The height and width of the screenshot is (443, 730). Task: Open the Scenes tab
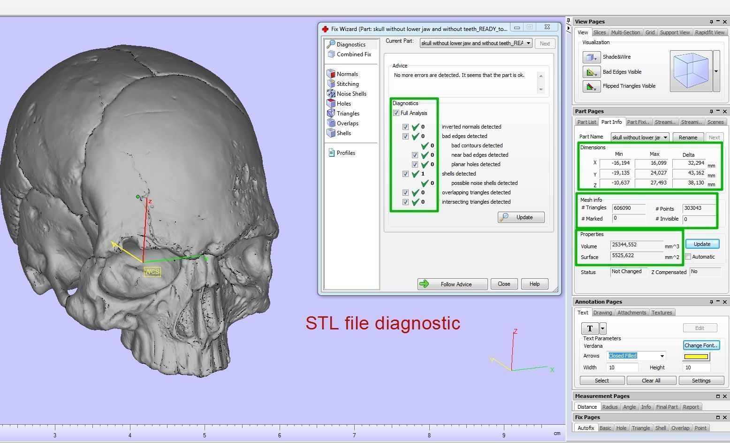click(x=715, y=122)
